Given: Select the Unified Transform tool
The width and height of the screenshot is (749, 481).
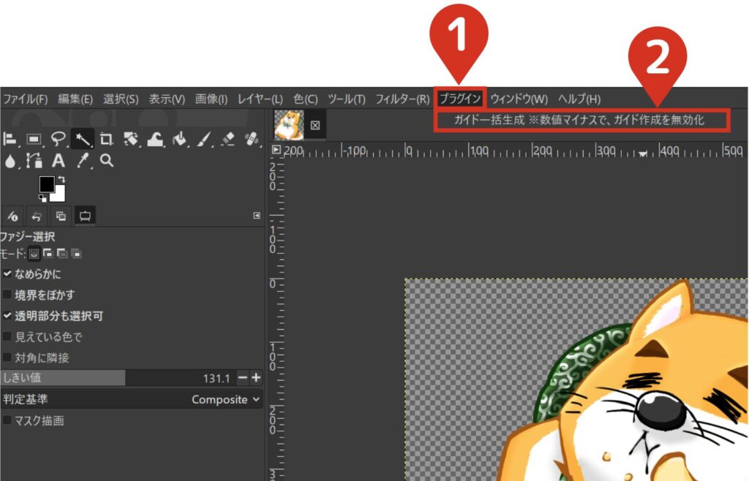Looking at the screenshot, I should [130, 139].
